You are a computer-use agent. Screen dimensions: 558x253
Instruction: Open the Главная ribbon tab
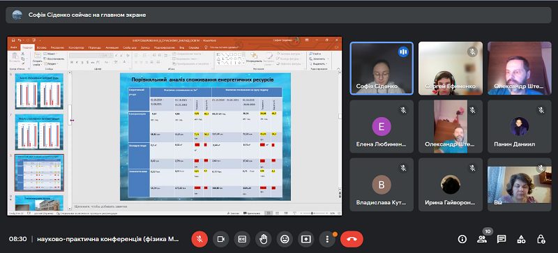27,47
